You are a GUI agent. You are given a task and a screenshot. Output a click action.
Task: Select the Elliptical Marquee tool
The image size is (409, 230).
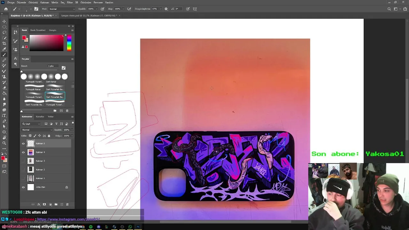click(4, 27)
